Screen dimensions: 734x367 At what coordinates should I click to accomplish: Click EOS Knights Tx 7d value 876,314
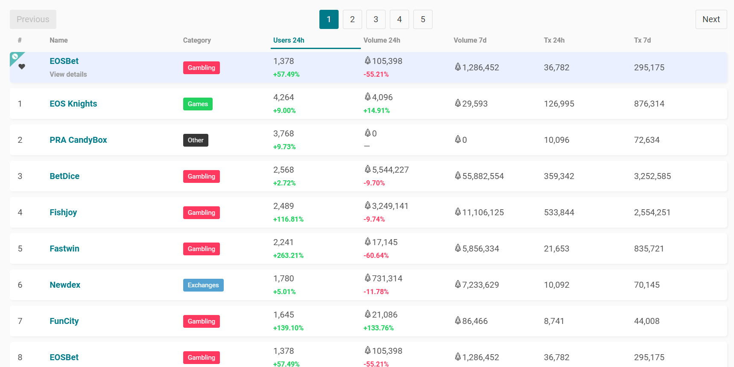[649, 104]
